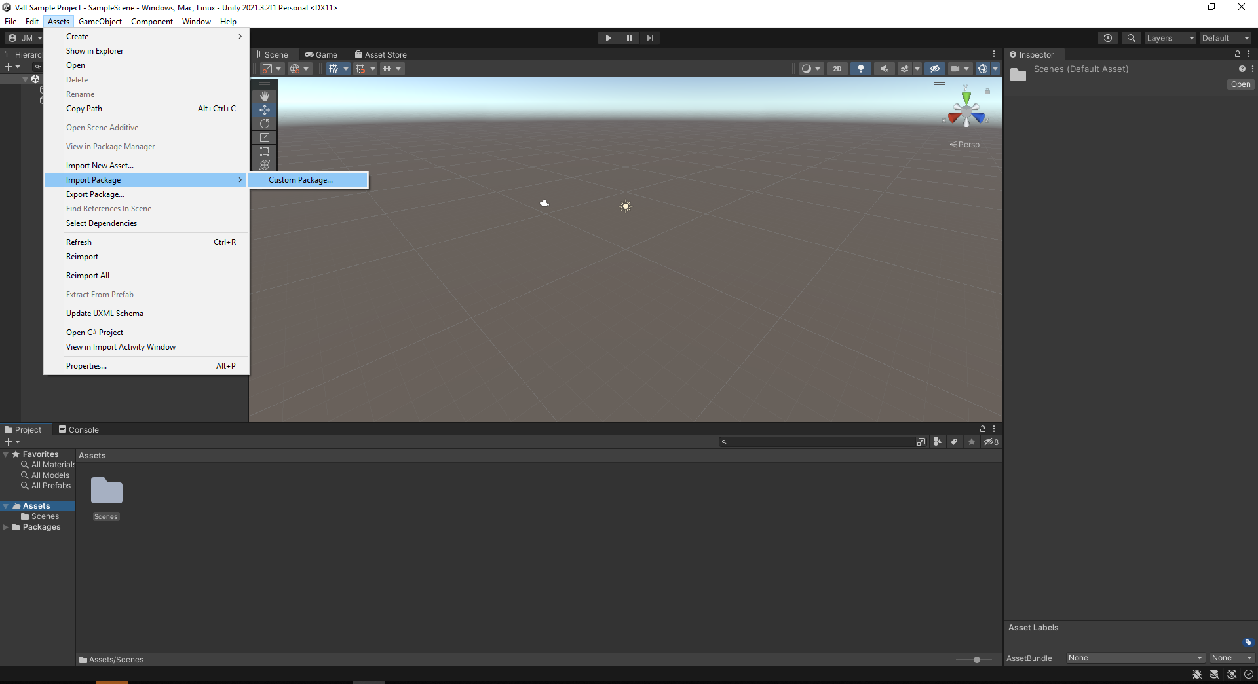Select the Move tool in the scene toolbar

click(265, 109)
